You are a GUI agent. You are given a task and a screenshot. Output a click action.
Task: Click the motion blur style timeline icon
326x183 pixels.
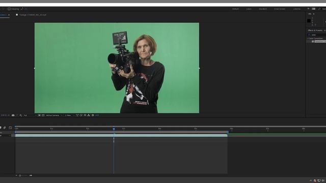point(5,128)
